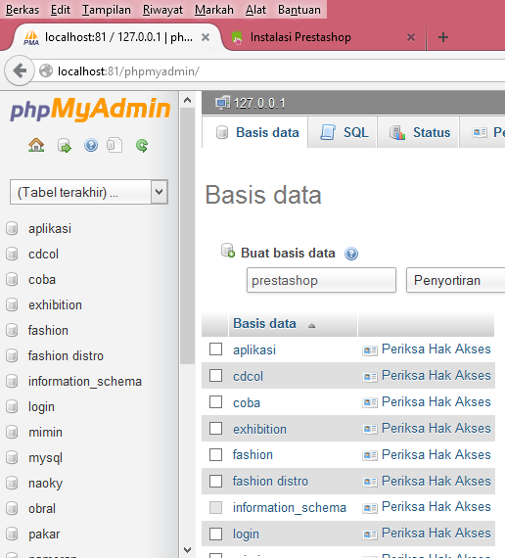
Task: Click the server icon beside 127.0.0.1
Action: click(223, 103)
